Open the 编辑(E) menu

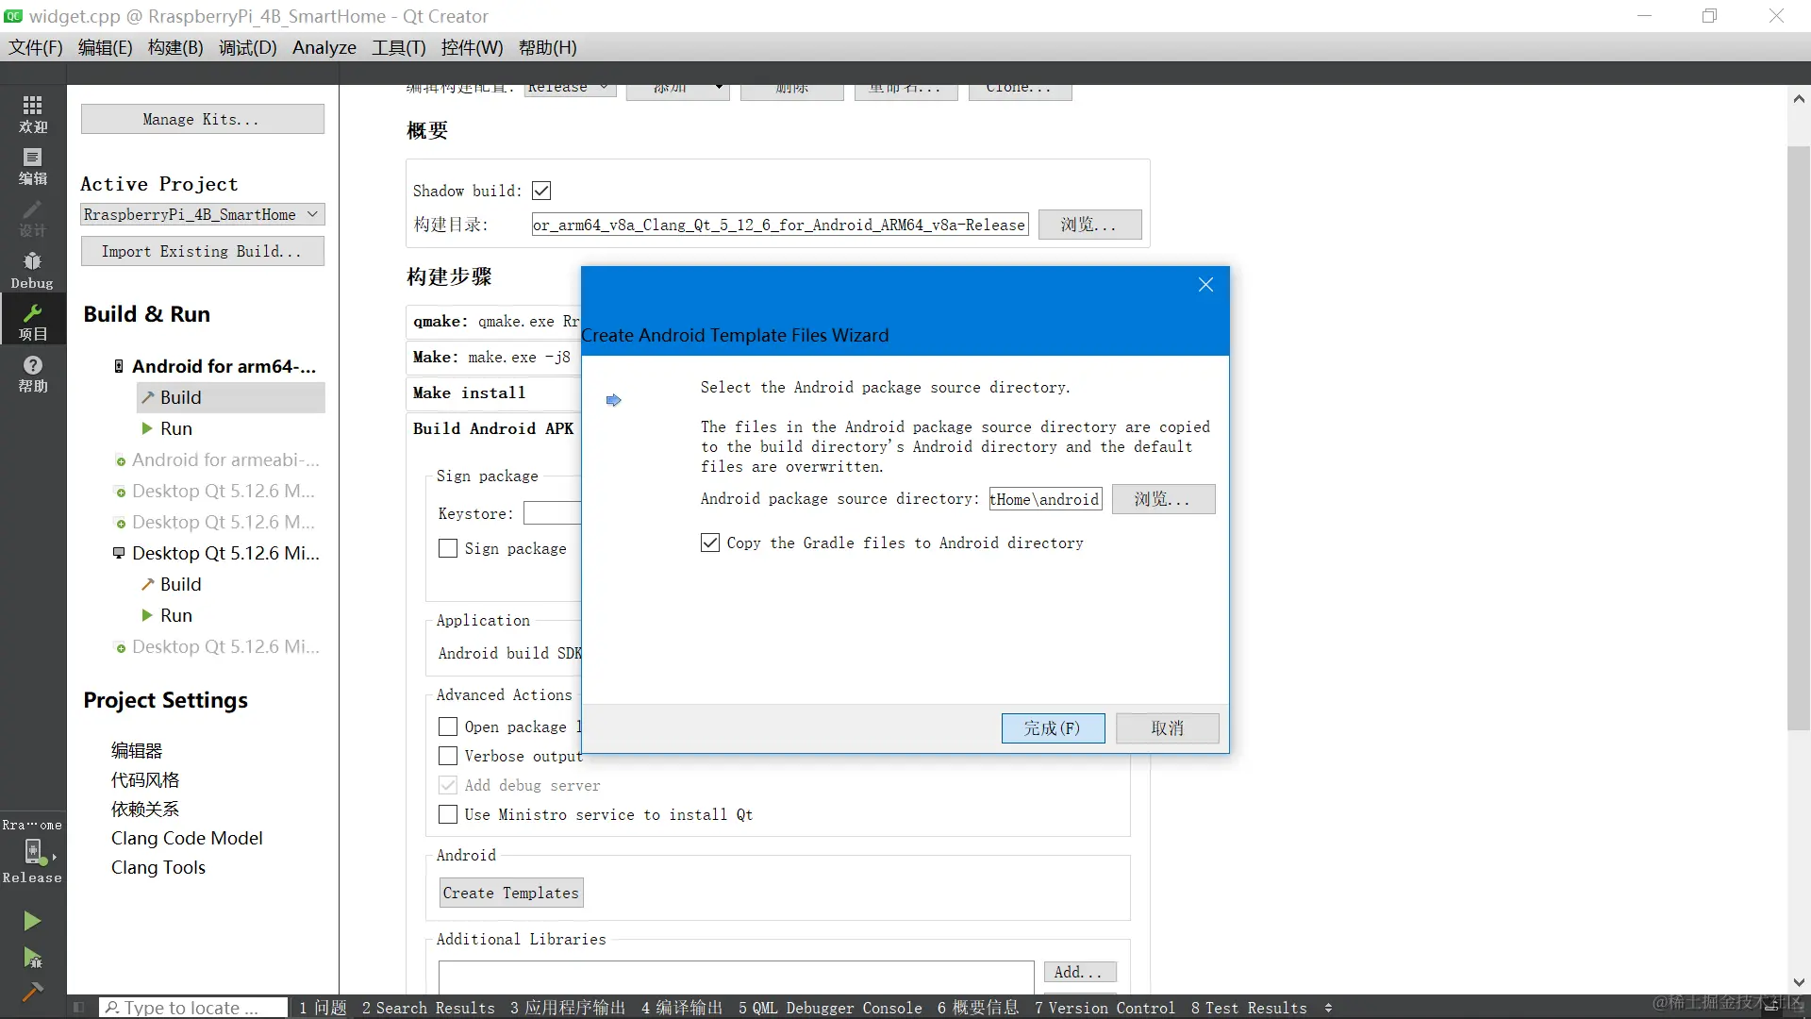click(x=106, y=47)
